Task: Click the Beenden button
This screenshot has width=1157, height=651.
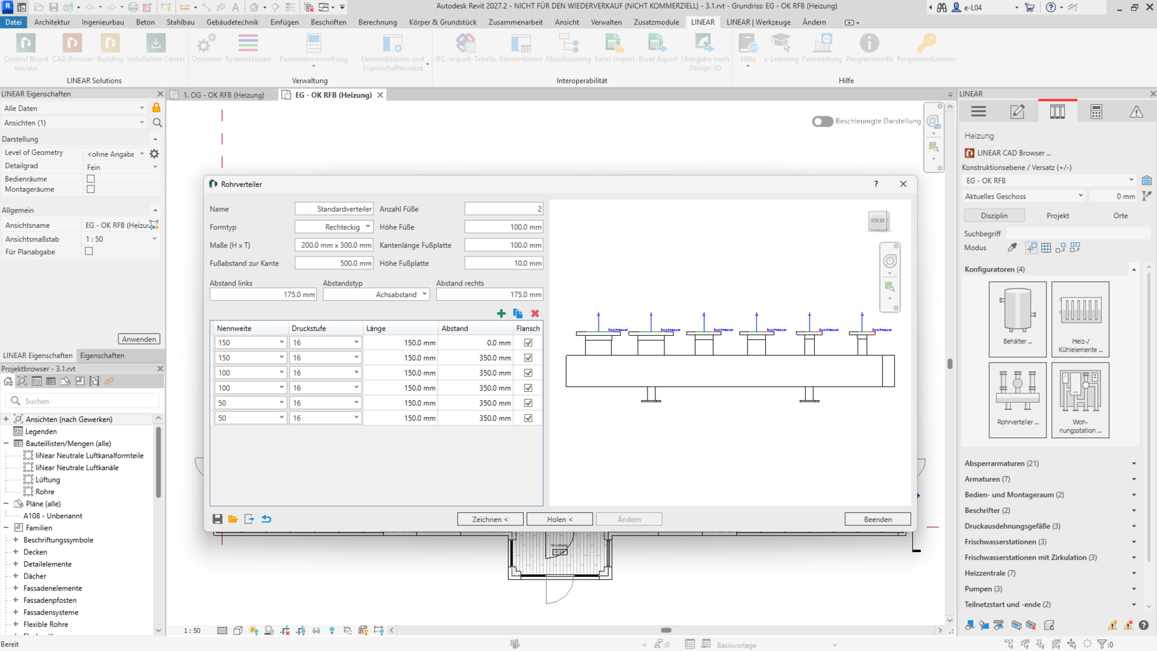Action: tap(878, 519)
